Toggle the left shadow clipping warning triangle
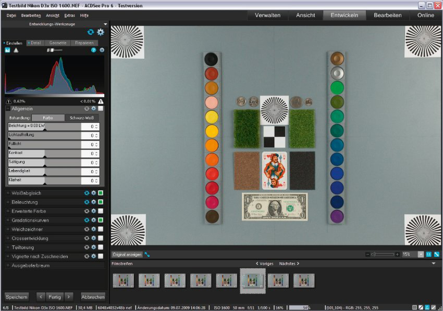The height and width of the screenshot is (311, 443). pyautogui.click(x=9, y=101)
